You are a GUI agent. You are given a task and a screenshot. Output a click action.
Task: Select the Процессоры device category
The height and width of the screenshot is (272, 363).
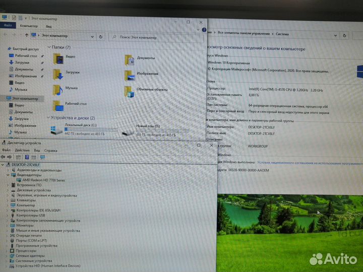click(26, 251)
